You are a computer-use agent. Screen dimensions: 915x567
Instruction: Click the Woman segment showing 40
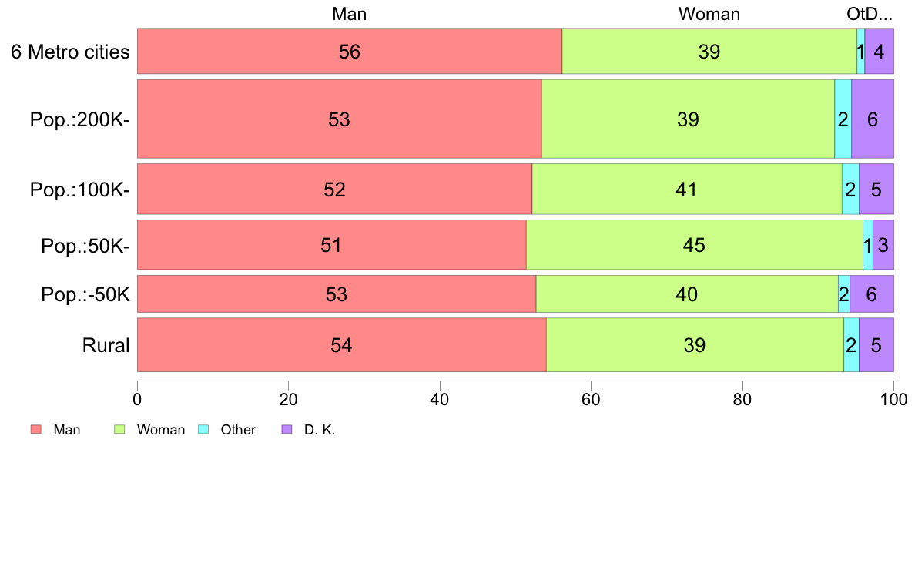tap(687, 294)
